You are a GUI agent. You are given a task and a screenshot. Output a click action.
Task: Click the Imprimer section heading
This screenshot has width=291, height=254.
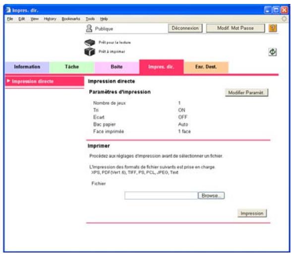tap(99, 146)
